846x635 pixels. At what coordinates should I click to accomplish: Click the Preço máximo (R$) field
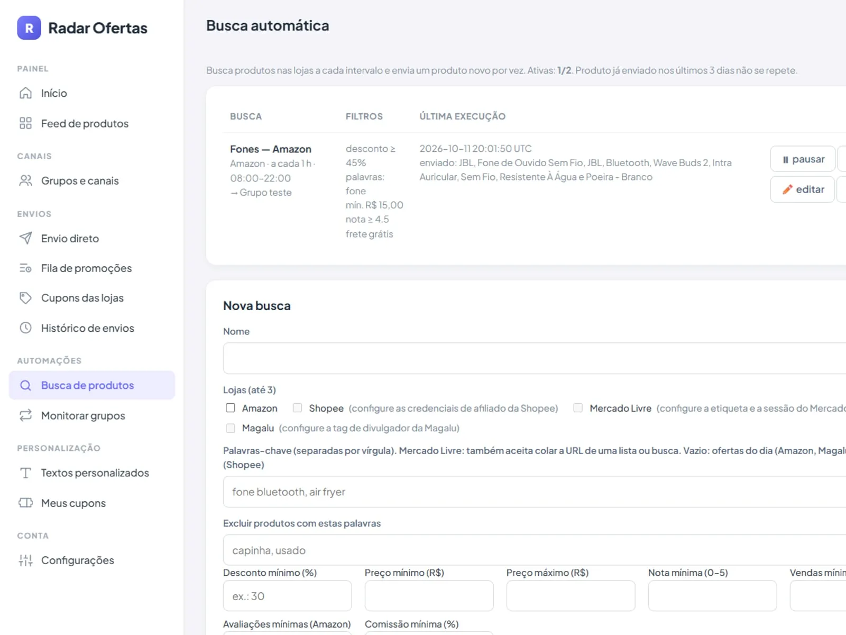(x=571, y=596)
